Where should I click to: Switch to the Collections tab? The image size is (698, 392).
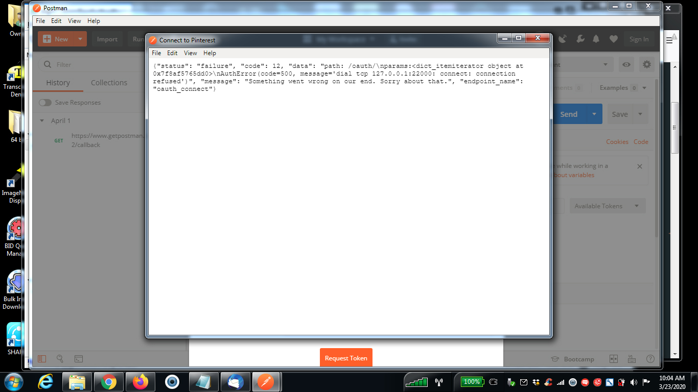[x=109, y=83]
